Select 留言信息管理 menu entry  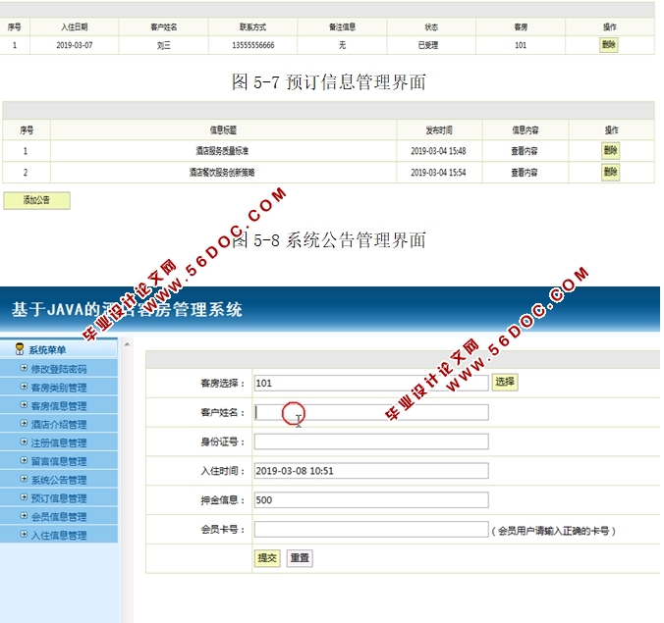59,461
